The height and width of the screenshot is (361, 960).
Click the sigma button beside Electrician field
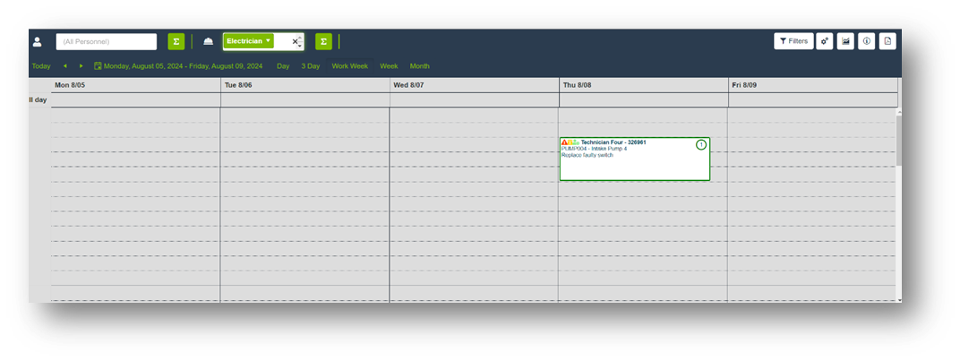323,41
